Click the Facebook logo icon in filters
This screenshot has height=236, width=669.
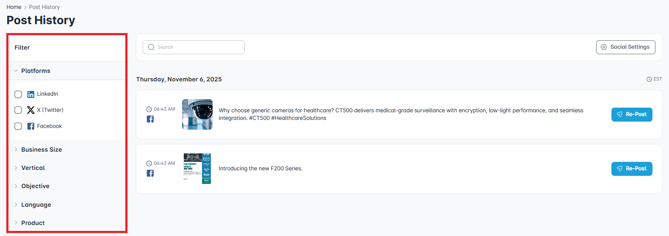(x=31, y=126)
